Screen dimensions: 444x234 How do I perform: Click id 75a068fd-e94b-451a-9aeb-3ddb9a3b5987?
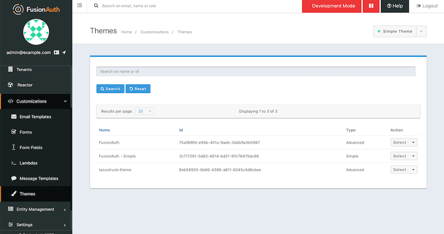(x=220, y=143)
